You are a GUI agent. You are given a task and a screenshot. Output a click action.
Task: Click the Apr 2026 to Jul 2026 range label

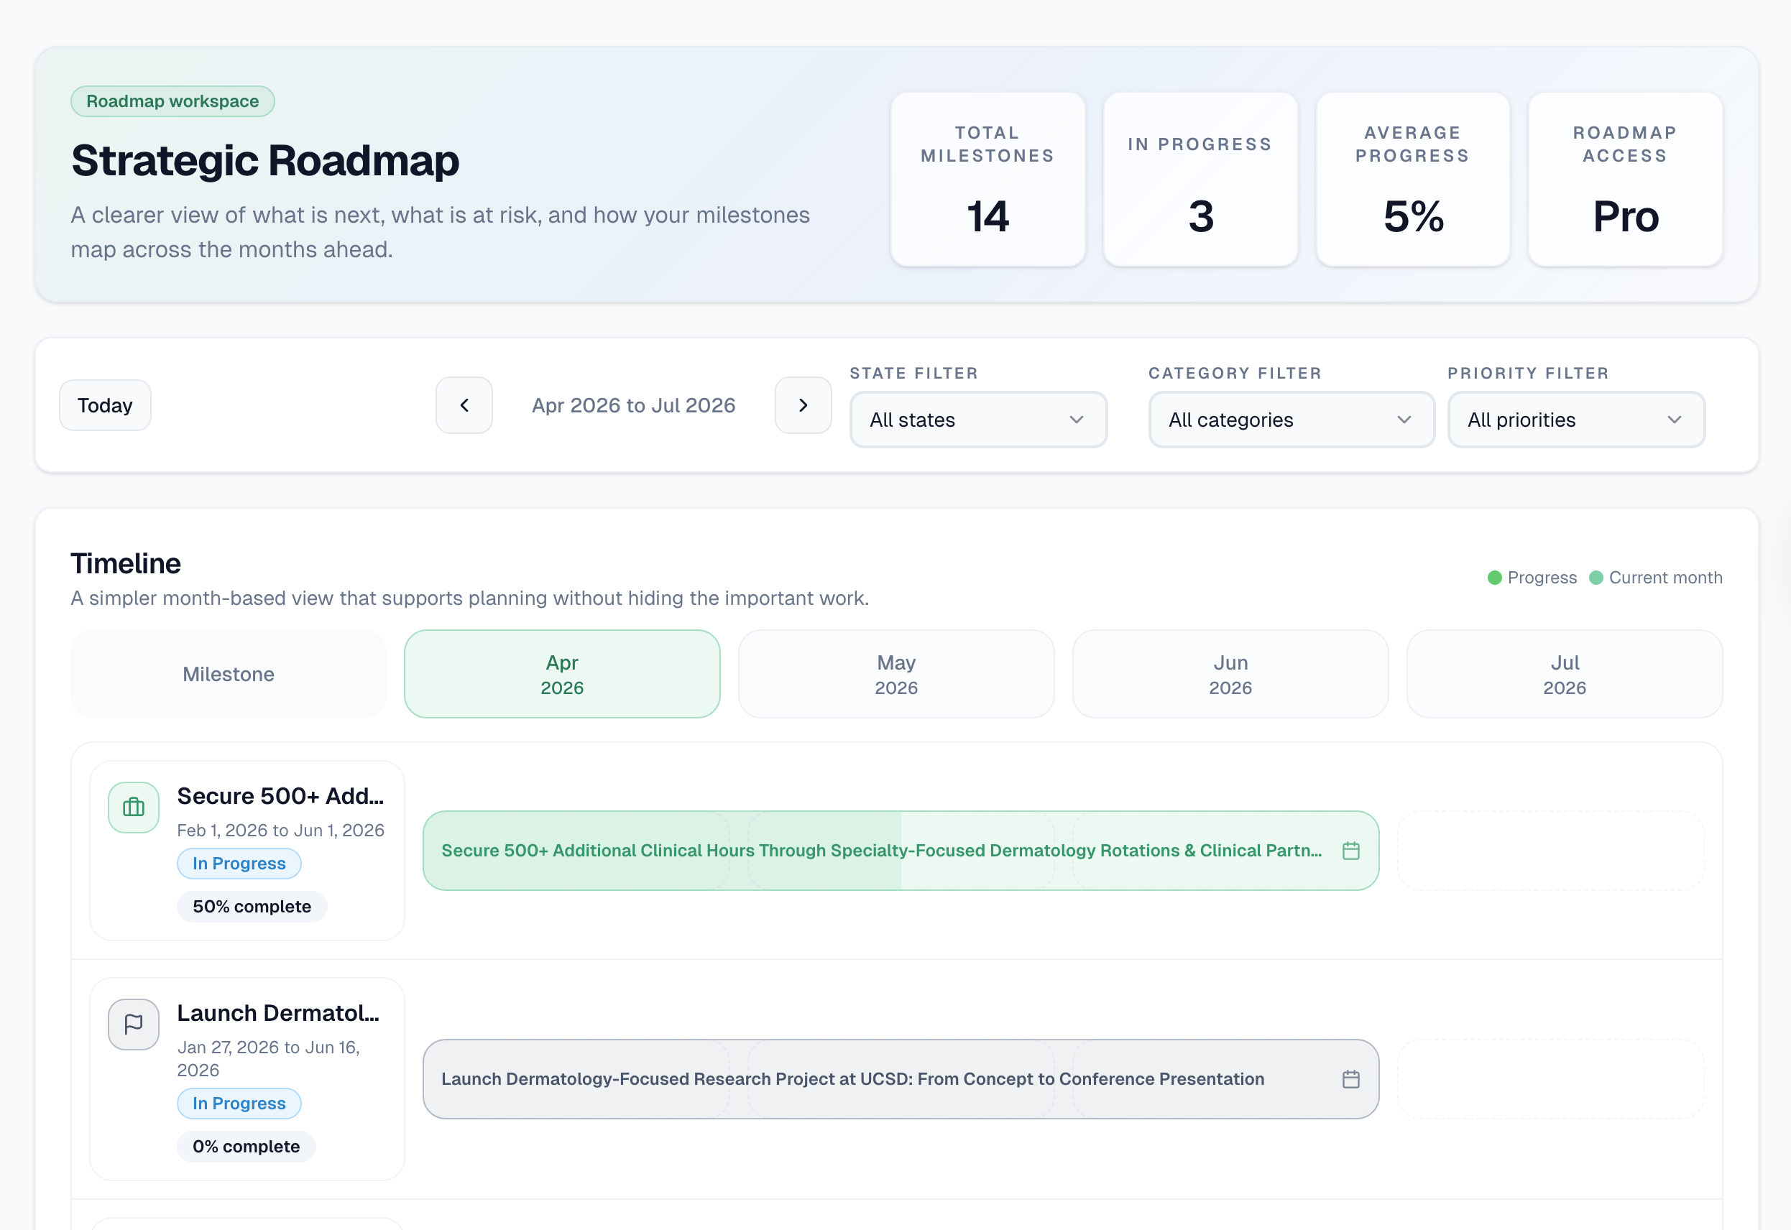point(634,405)
